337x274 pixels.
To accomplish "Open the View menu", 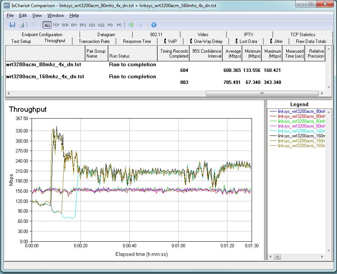I will [37, 15].
